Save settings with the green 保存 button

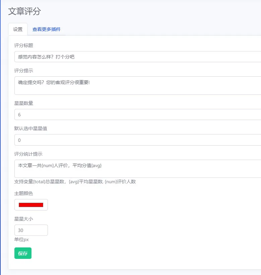coord(23,253)
